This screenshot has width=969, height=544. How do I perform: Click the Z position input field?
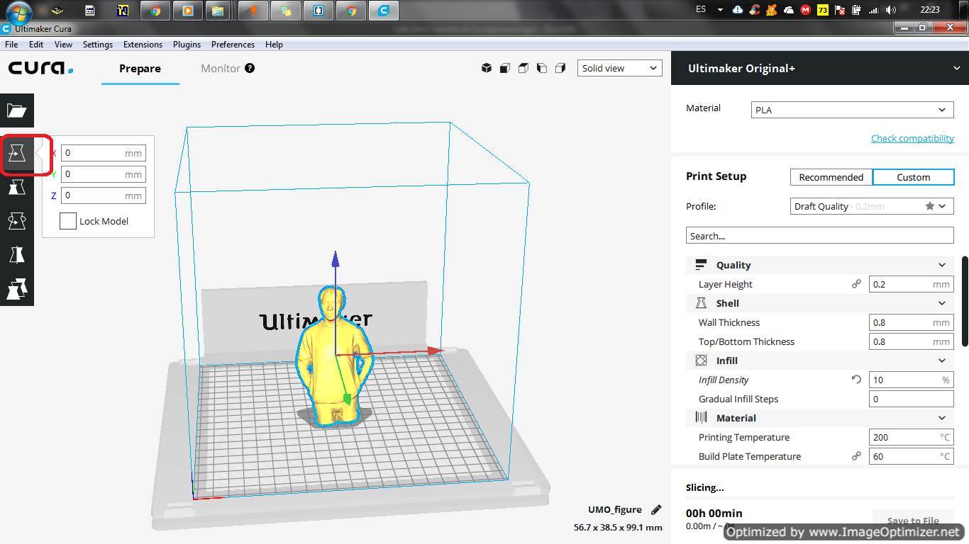coord(103,195)
